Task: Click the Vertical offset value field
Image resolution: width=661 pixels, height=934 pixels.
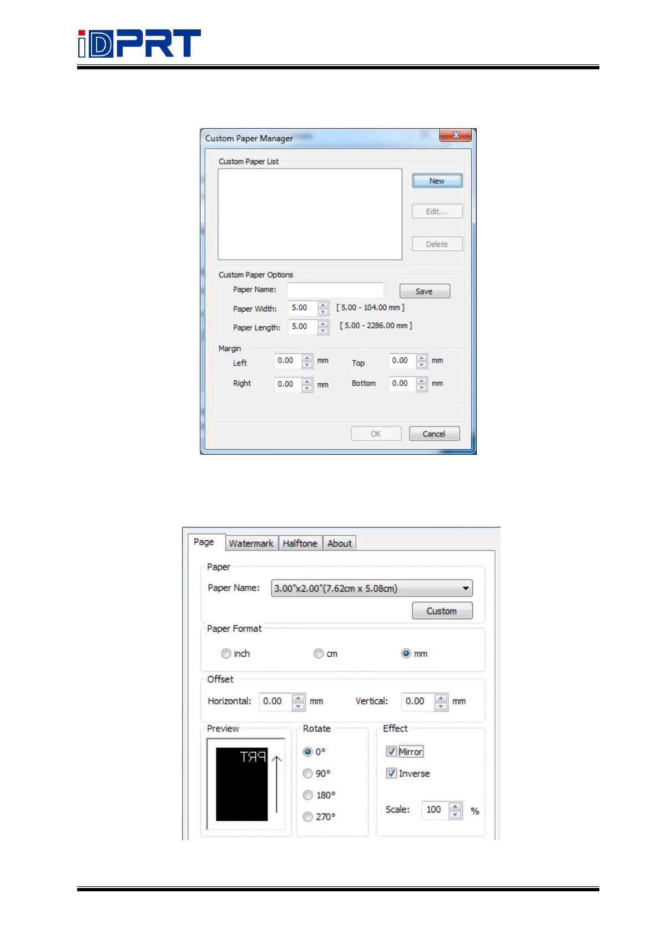Action: pos(418,702)
